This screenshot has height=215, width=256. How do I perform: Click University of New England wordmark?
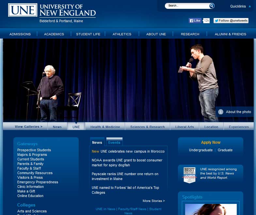tap(68, 10)
